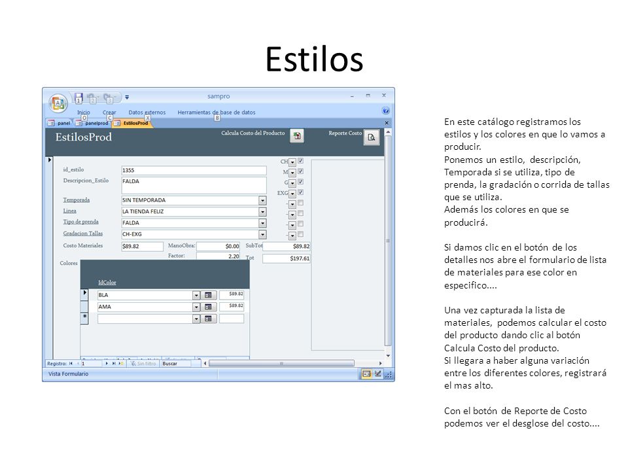Open the IdColor dropdown for AMA
The image size is (628, 471).
point(196,307)
